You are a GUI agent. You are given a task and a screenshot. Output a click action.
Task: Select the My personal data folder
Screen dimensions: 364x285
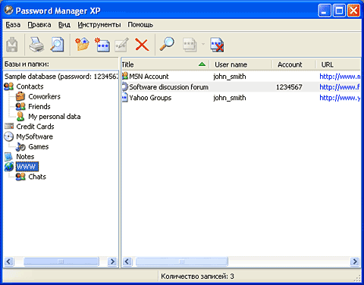click(x=55, y=117)
